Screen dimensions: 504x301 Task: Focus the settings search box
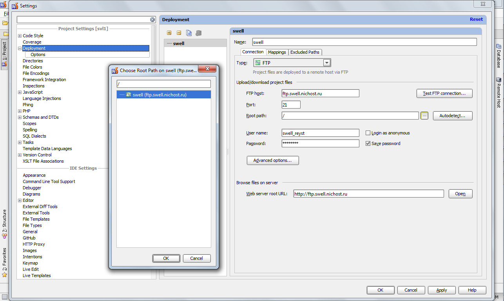pos(83,20)
